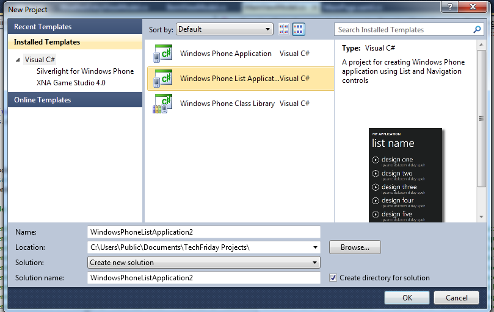Open the Location path dropdown
The image size is (494, 312).
tap(315, 247)
